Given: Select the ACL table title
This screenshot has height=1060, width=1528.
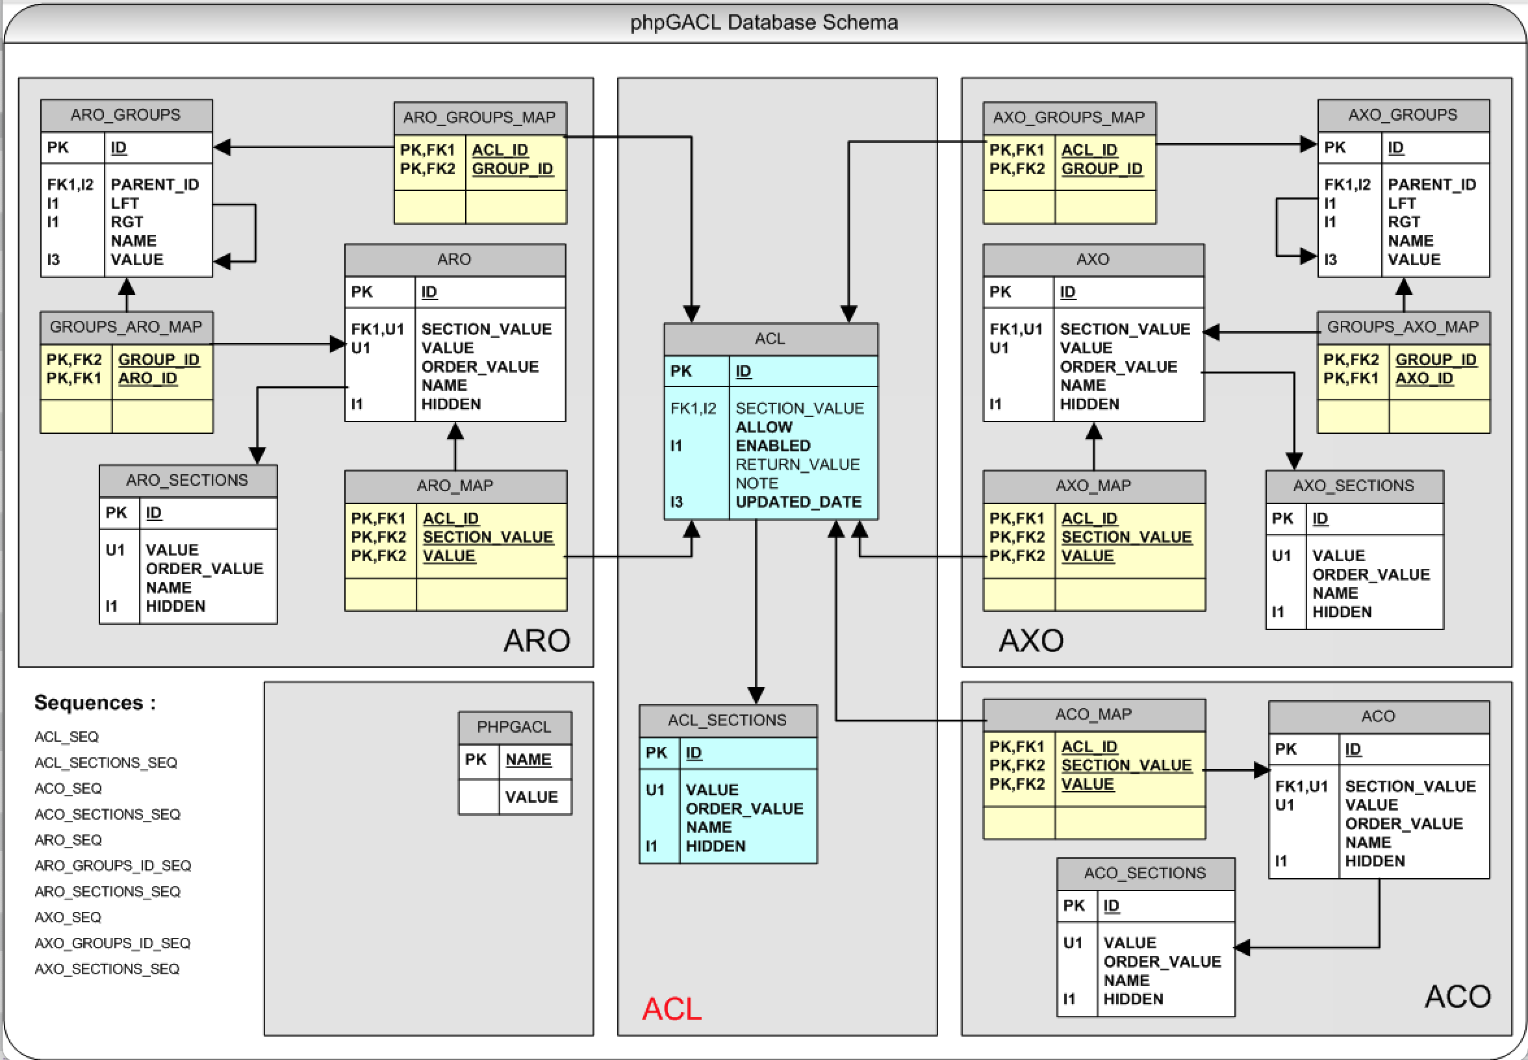Looking at the screenshot, I should pos(769,339).
